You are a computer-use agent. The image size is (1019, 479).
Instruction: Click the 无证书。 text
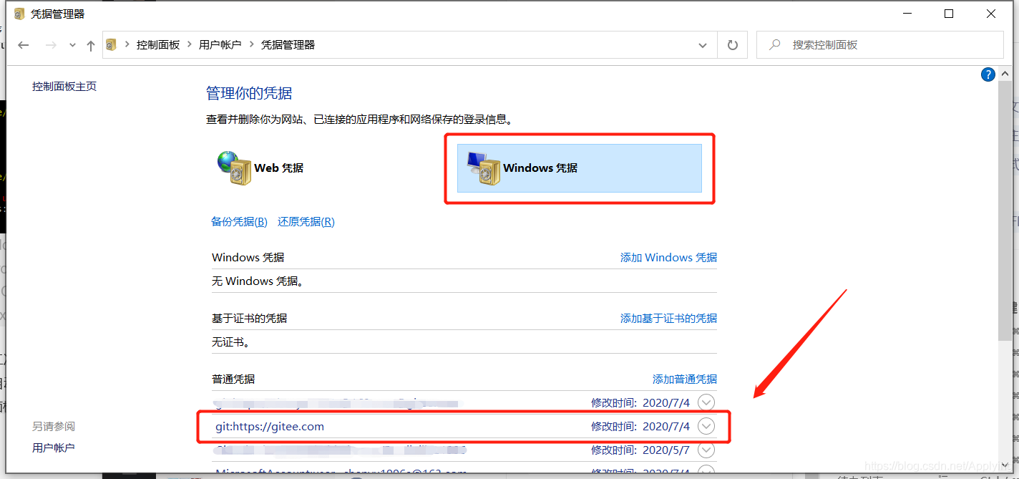231,342
